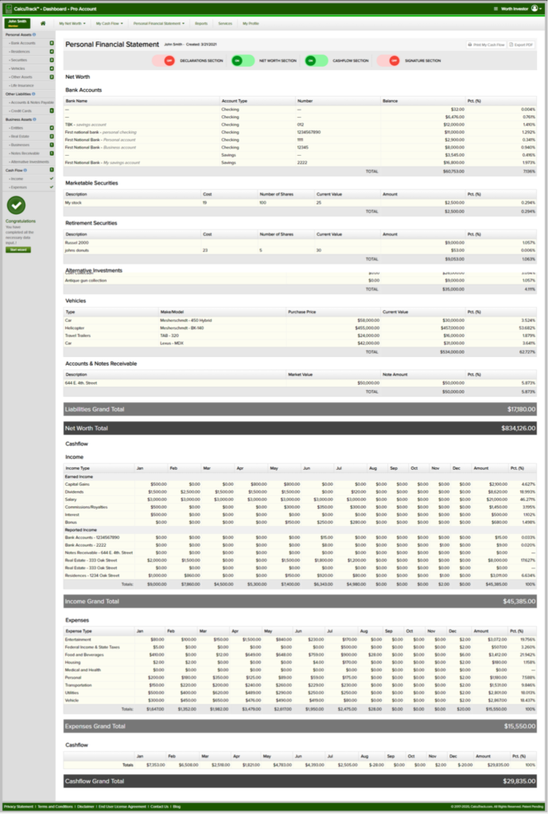Open the hamburger menu beside Worth Investor

pyautogui.click(x=496, y=9)
